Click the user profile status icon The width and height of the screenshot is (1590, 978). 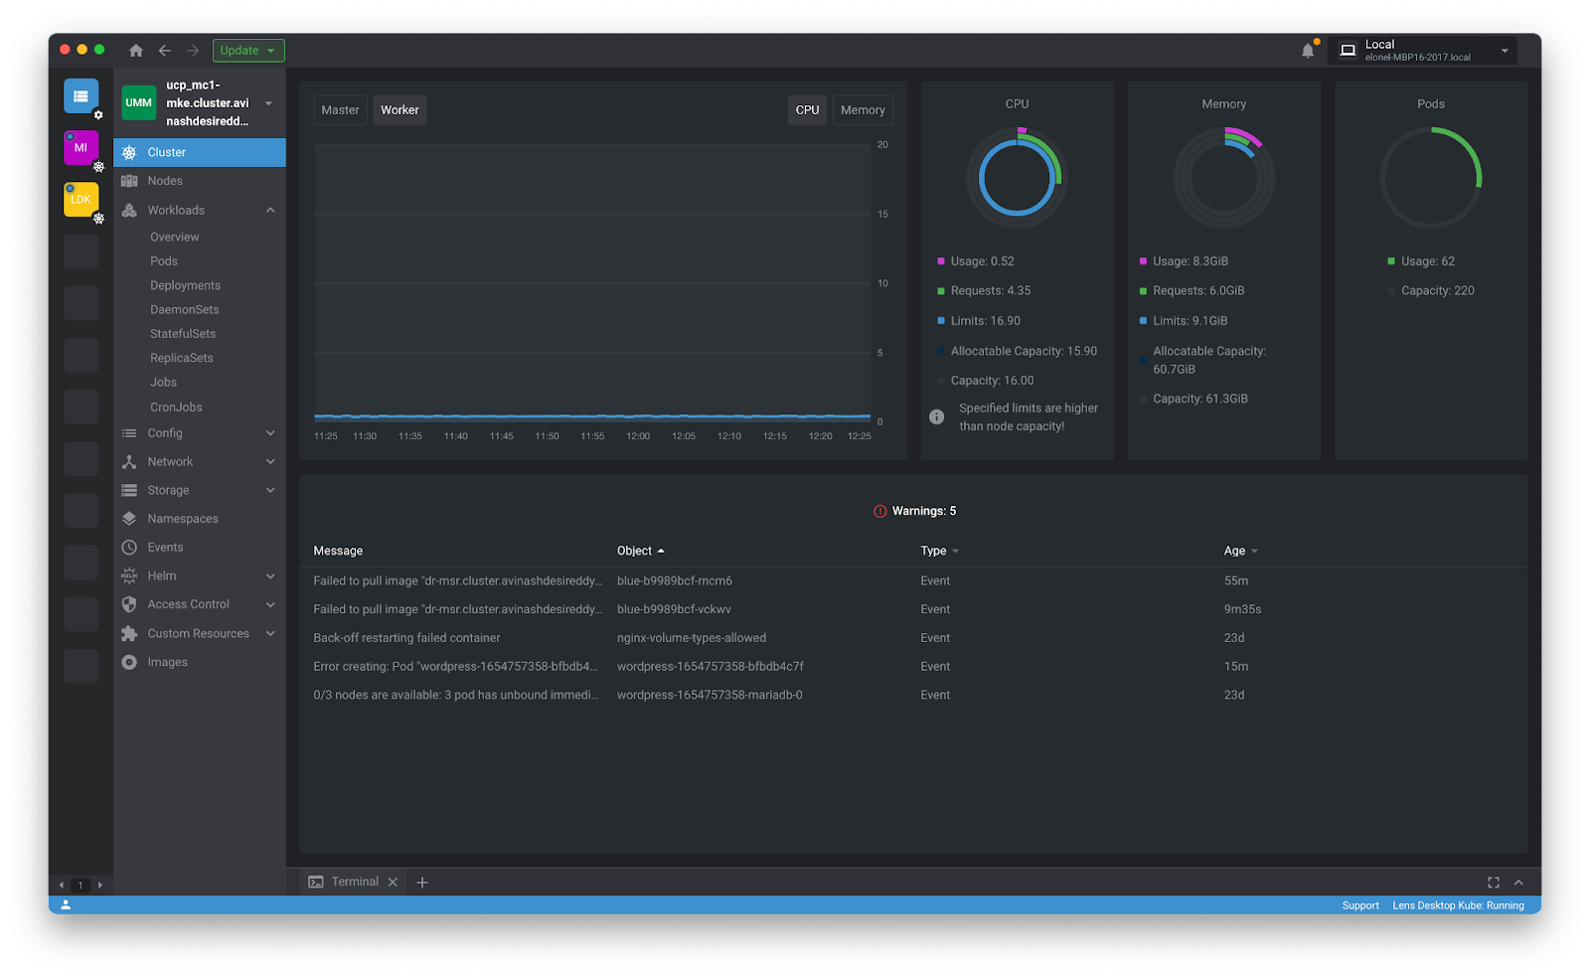66,905
